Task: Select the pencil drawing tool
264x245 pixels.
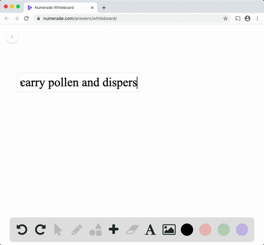Action: pyautogui.click(x=76, y=230)
